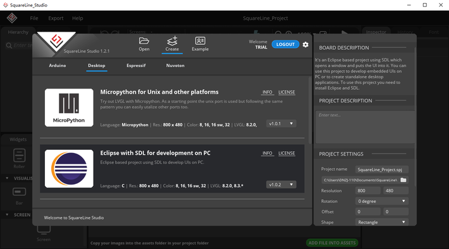
Task: Click ADD FILE INTO ASSETS button
Action: (x=332, y=243)
